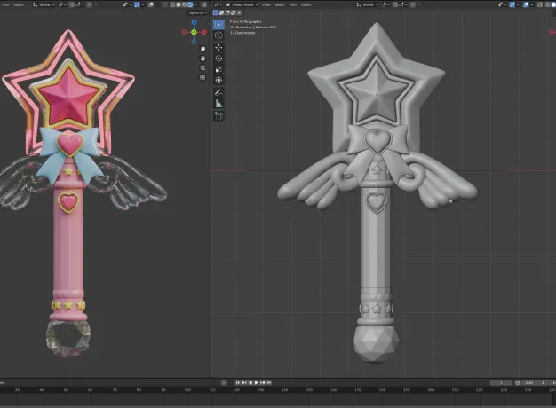The image size is (556, 408).
Task: Open Select menu in right viewport
Action: point(280,4)
